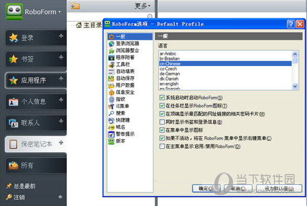Click the 联系人 contacts icon
307x206 pixels.
click(x=13, y=123)
